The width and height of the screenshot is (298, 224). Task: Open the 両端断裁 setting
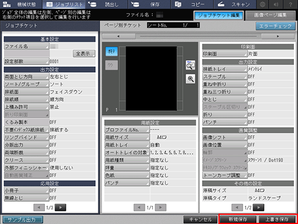click(27, 152)
